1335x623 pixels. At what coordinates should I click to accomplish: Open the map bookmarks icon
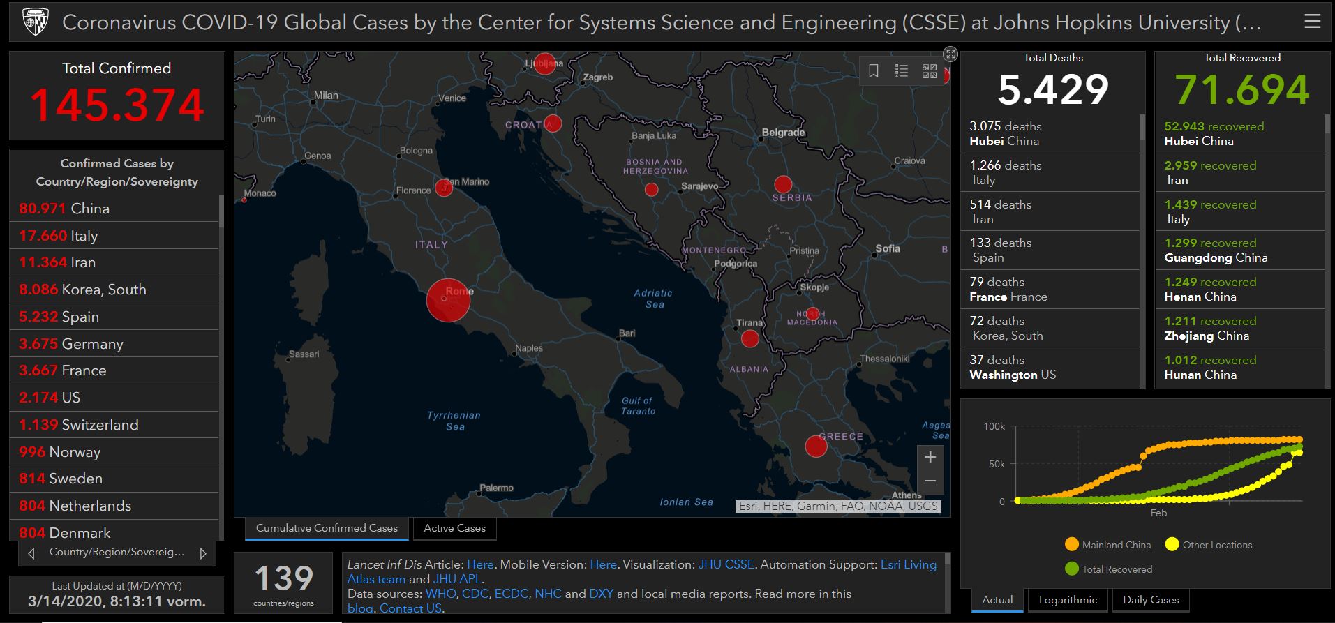[x=873, y=71]
